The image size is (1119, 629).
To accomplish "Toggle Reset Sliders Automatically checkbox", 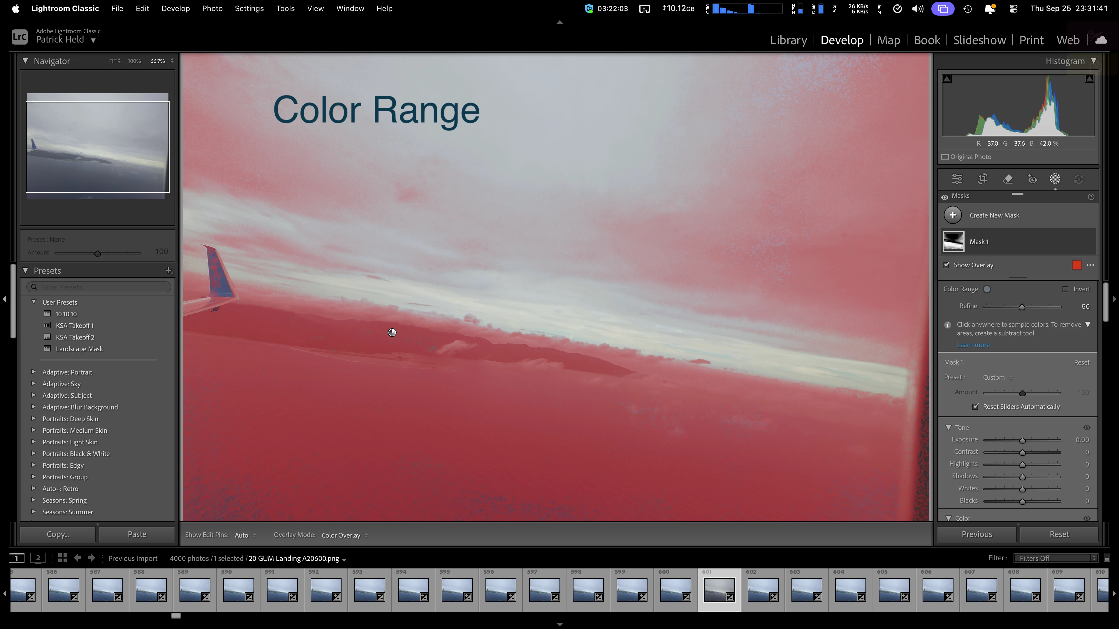I will tap(976, 406).
